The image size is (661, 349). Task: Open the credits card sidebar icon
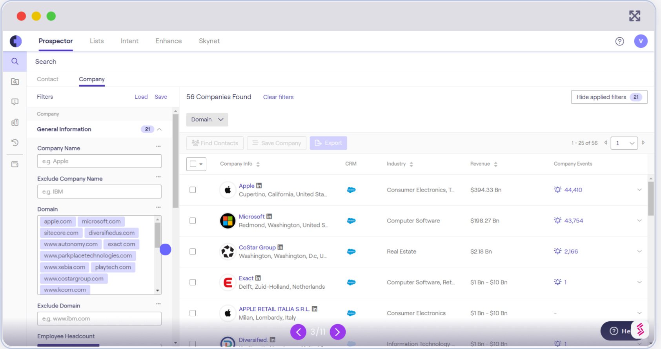(x=15, y=164)
